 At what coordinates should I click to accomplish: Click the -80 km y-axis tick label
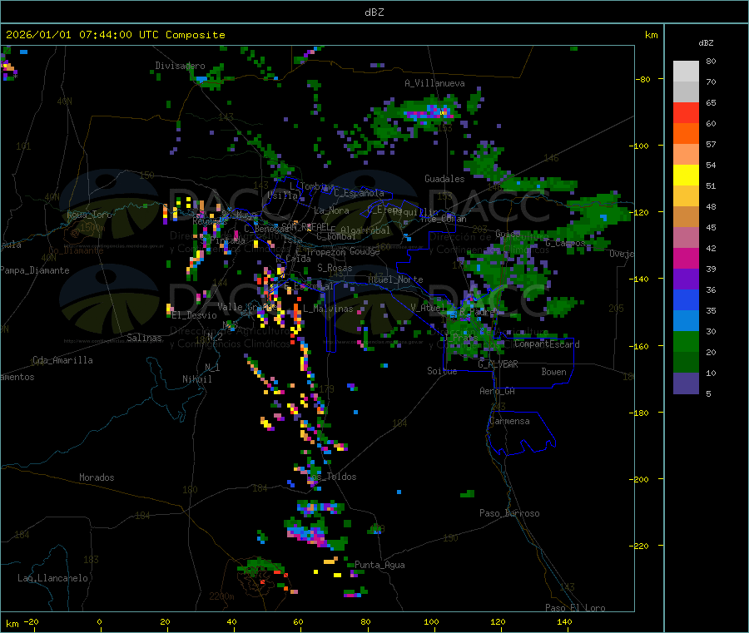point(642,79)
